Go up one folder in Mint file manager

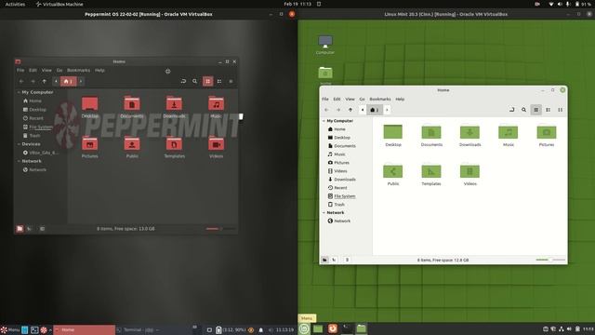pyautogui.click(x=350, y=110)
